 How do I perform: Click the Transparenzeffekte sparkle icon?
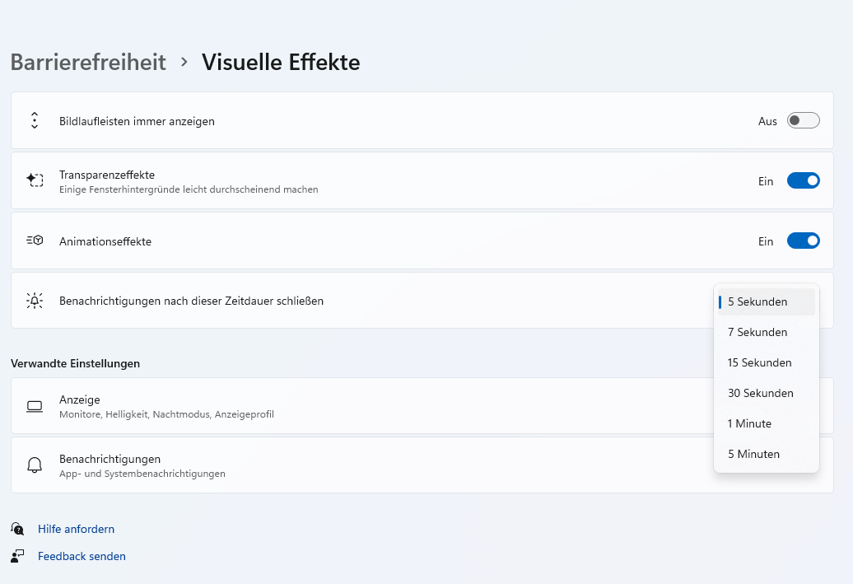(x=35, y=180)
